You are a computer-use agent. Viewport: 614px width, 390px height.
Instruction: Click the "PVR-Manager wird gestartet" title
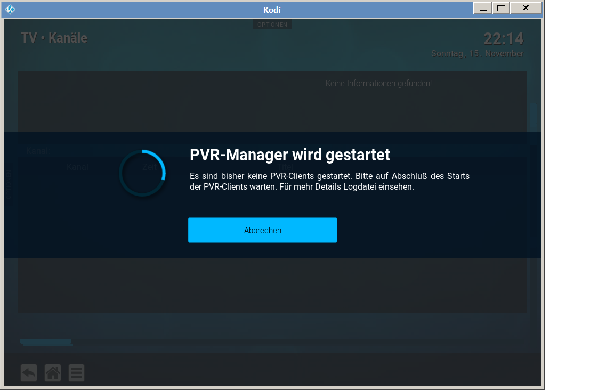click(x=290, y=155)
